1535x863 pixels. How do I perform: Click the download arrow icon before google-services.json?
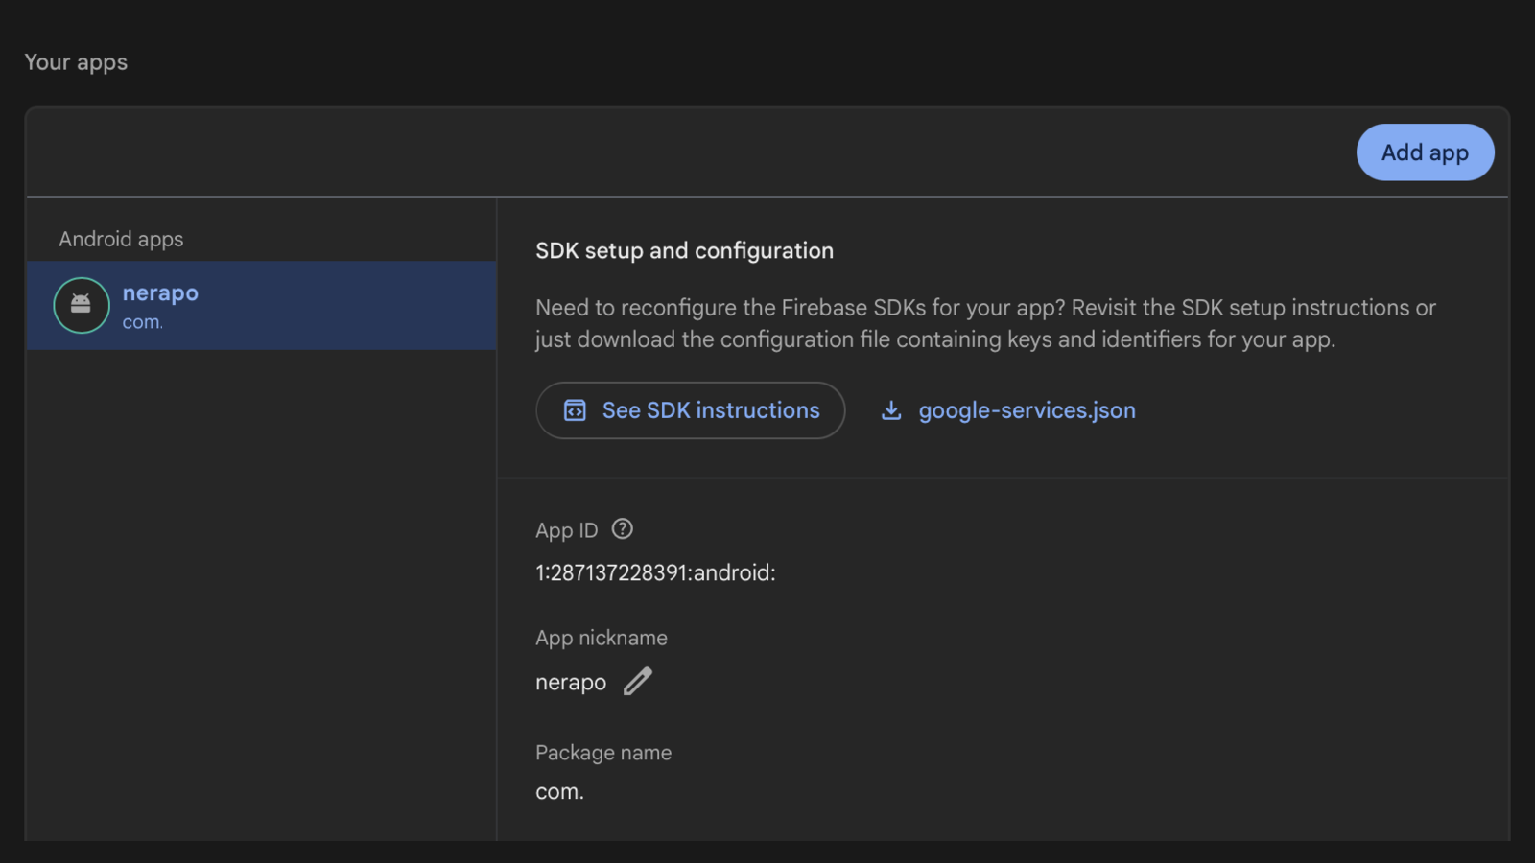pyautogui.click(x=891, y=410)
